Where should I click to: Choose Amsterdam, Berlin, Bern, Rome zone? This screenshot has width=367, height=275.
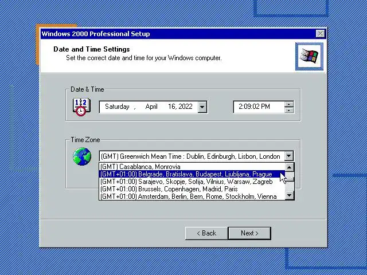(x=192, y=196)
